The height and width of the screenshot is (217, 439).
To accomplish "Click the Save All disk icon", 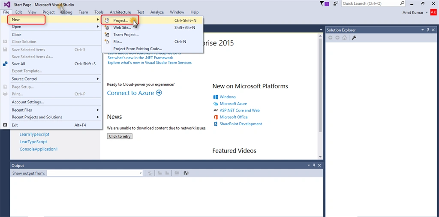I will (x=5, y=64).
